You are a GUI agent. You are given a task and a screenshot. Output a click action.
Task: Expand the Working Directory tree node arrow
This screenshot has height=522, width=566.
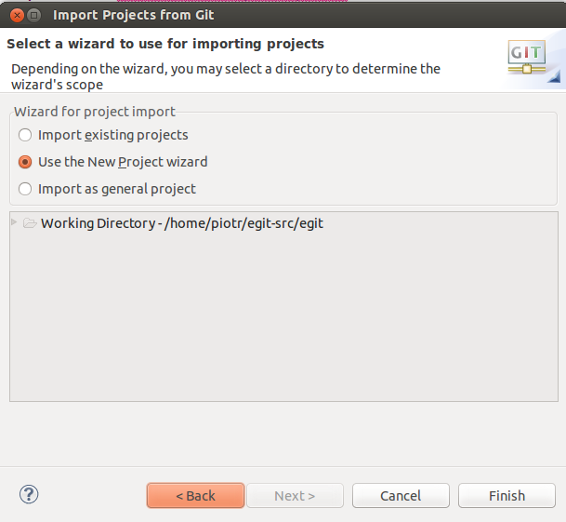click(14, 223)
